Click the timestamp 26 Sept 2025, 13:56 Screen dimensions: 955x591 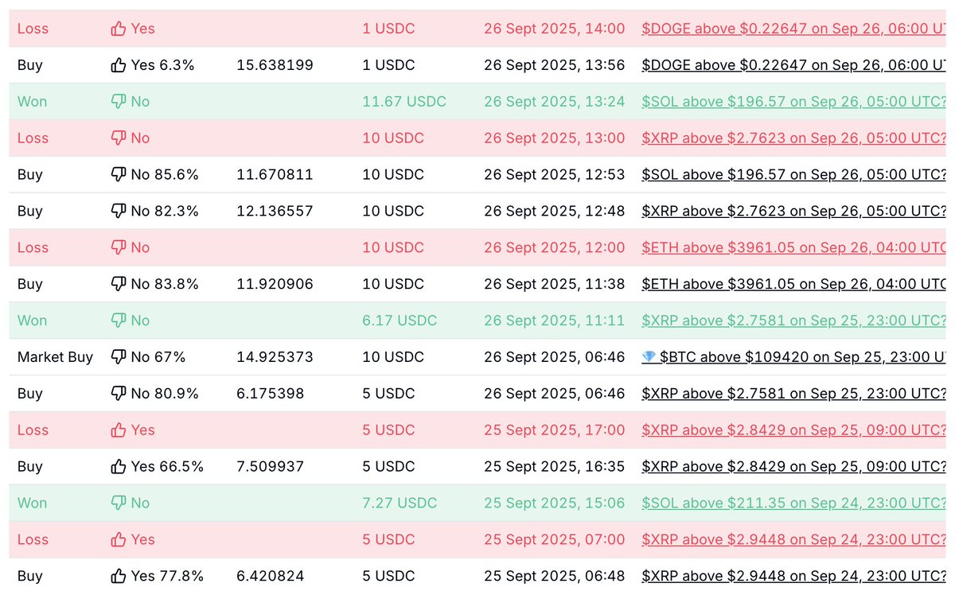555,65
